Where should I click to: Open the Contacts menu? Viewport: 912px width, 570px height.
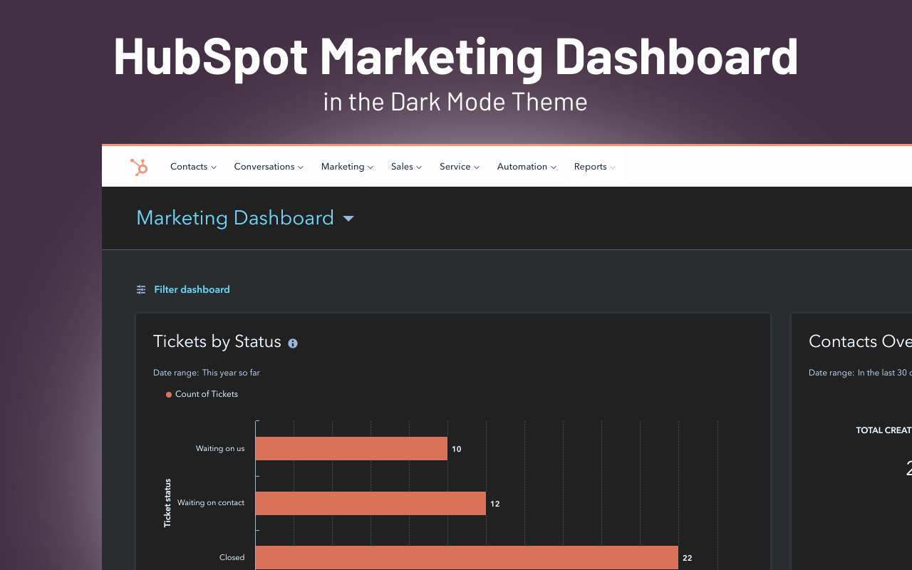click(193, 167)
